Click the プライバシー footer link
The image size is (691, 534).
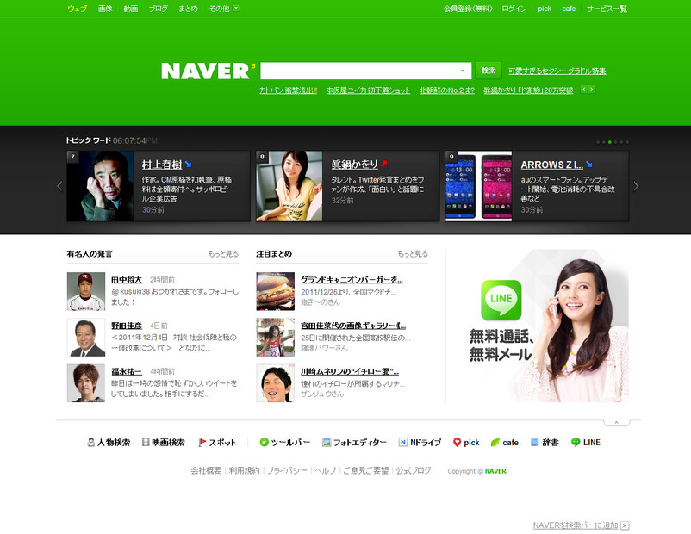[x=287, y=470]
